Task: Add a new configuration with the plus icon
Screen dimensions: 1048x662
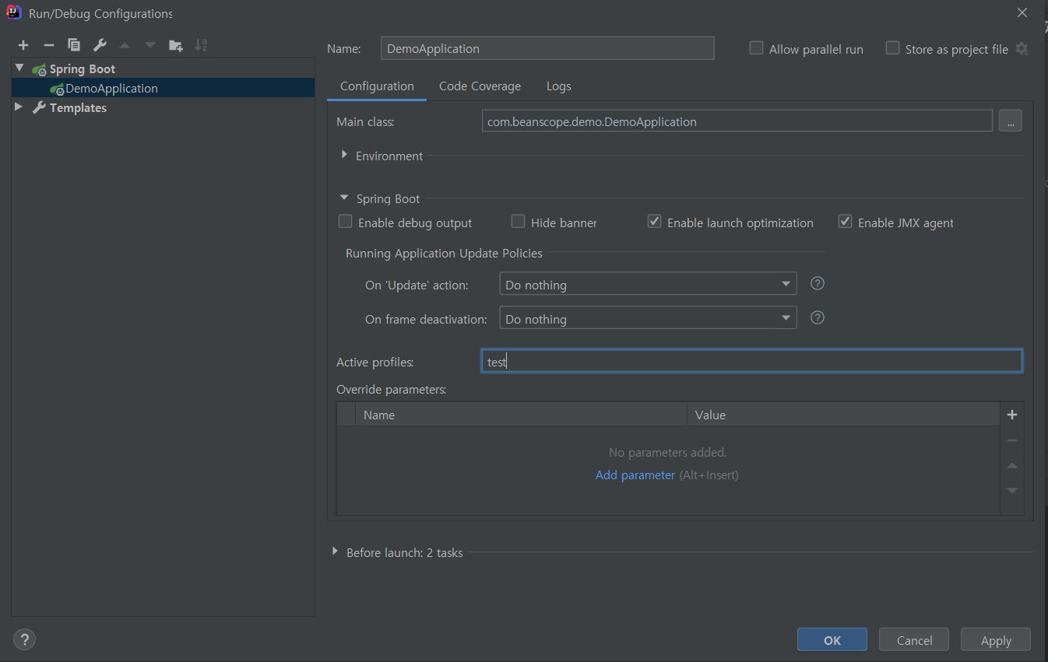Action: click(23, 45)
